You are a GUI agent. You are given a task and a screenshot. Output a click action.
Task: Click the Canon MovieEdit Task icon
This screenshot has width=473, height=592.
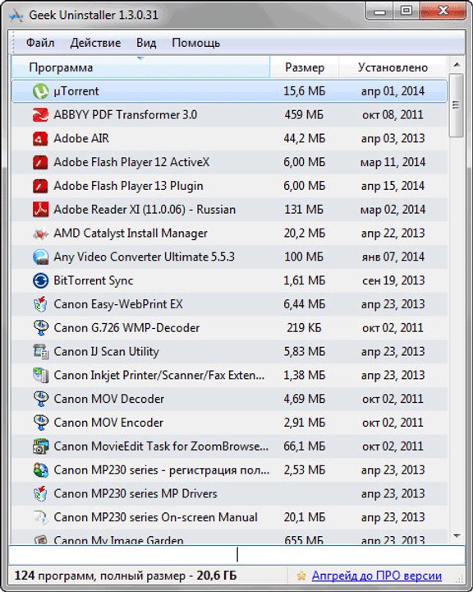pos(40,446)
